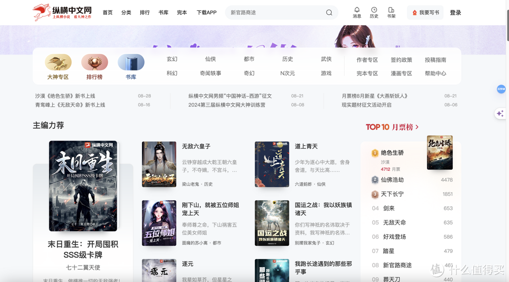This screenshot has width=509, height=282.
Task: Open the 绝色生骄 ranking cover thumbnail
Action: coord(440,152)
